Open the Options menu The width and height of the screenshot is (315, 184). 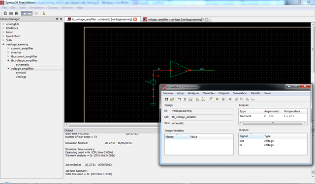tap(53, 8)
